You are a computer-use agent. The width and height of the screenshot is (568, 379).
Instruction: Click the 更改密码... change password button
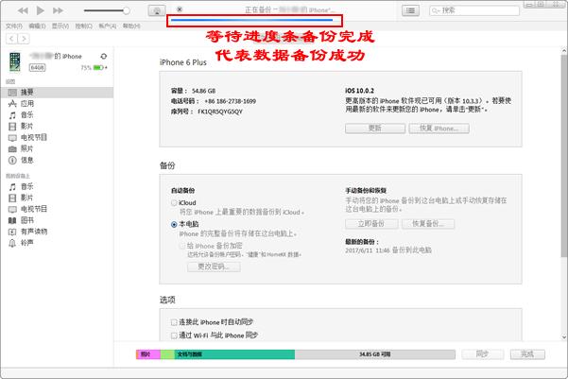[214, 267]
